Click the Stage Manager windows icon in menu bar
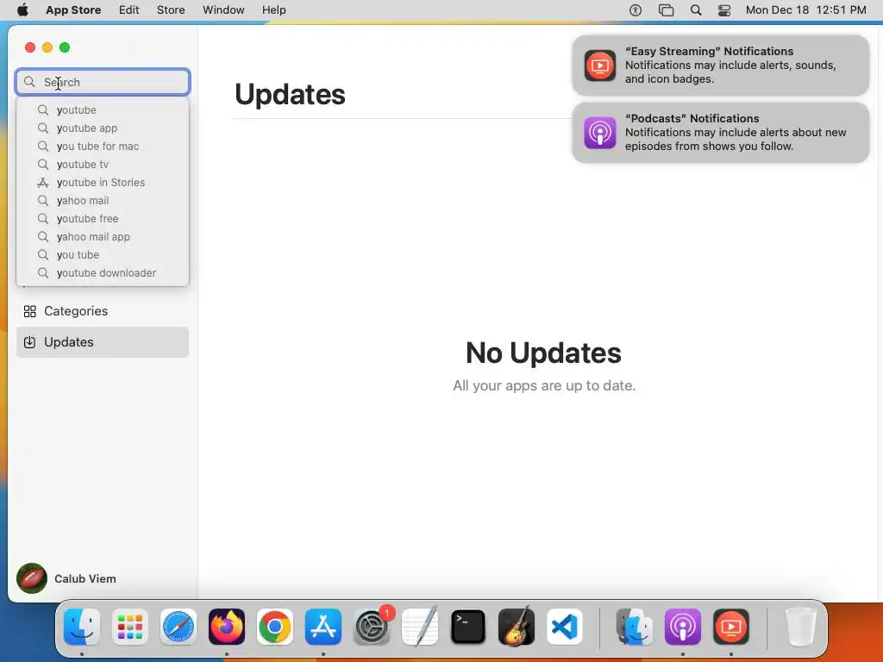This screenshot has width=883, height=662. click(666, 10)
